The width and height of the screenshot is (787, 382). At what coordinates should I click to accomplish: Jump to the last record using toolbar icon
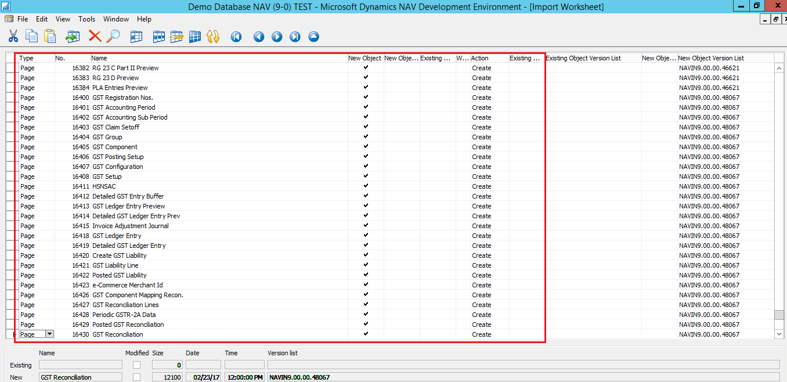pyautogui.click(x=295, y=37)
